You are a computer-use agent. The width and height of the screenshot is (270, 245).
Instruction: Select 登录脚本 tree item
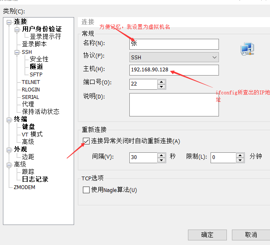34,44
